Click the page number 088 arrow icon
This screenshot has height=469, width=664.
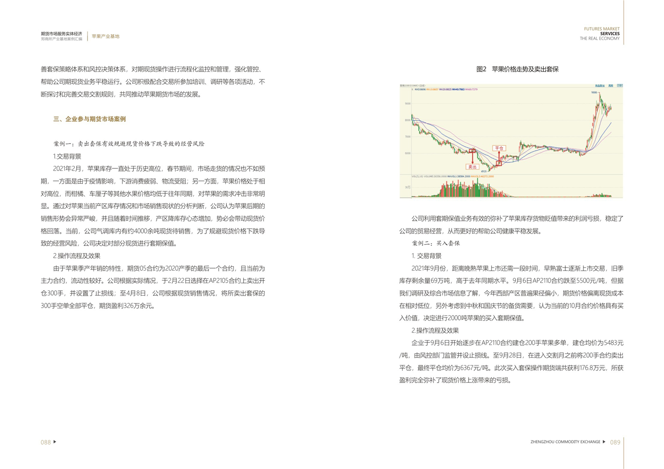(55, 441)
